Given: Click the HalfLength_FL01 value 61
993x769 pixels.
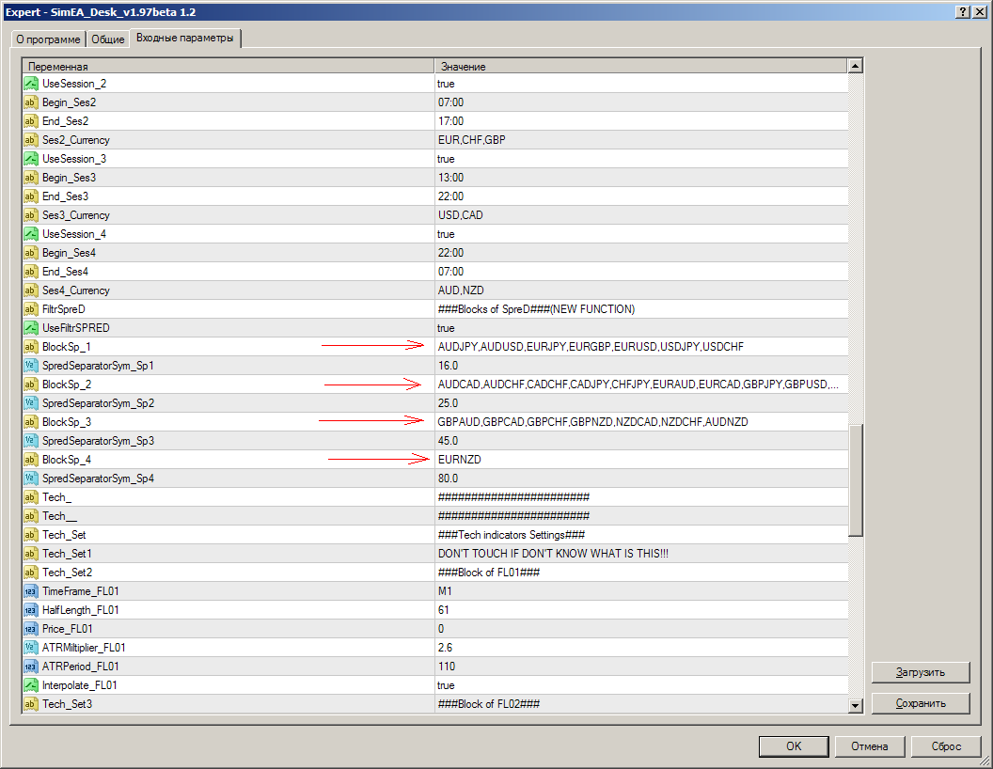Looking at the screenshot, I should pos(443,610).
